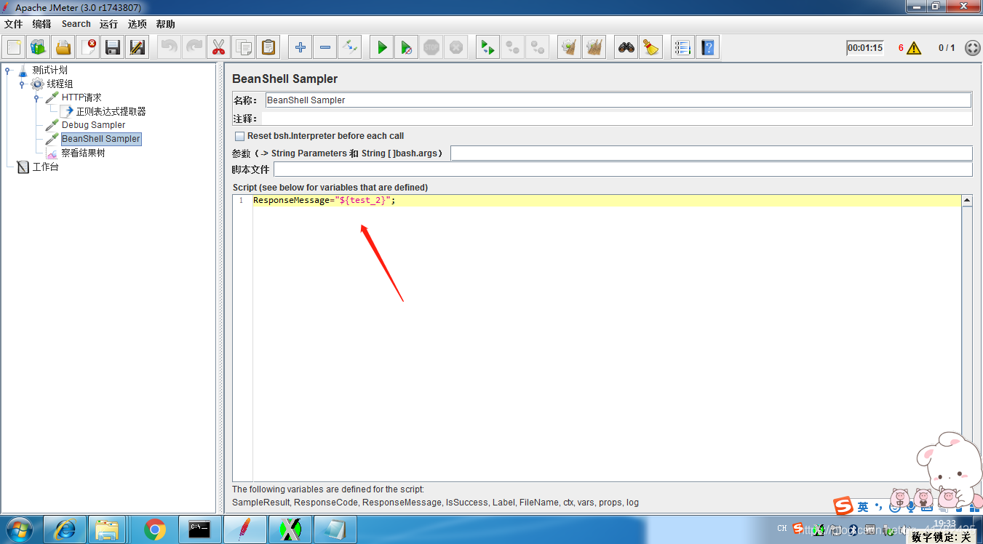The width and height of the screenshot is (983, 544).
Task: Open function helper dialog icon
Action: pyautogui.click(x=682, y=48)
